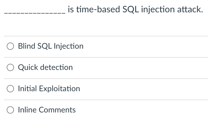This screenshot has height=127, width=208.
Task: Mark the Initial Exploitation radio option
Action: coord(10,89)
